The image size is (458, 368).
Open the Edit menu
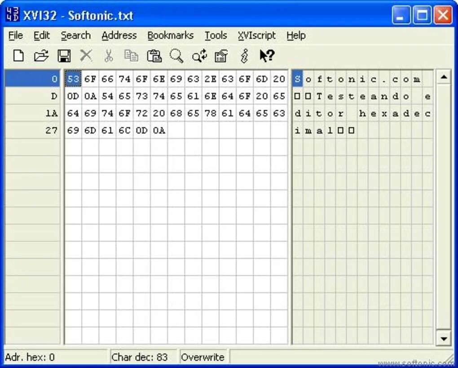coord(41,35)
